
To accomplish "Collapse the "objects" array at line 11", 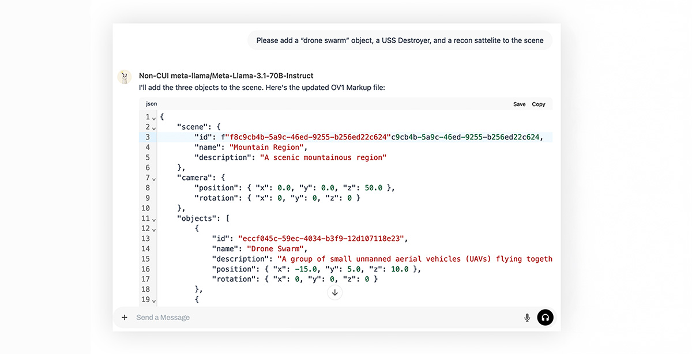I will click(153, 219).
